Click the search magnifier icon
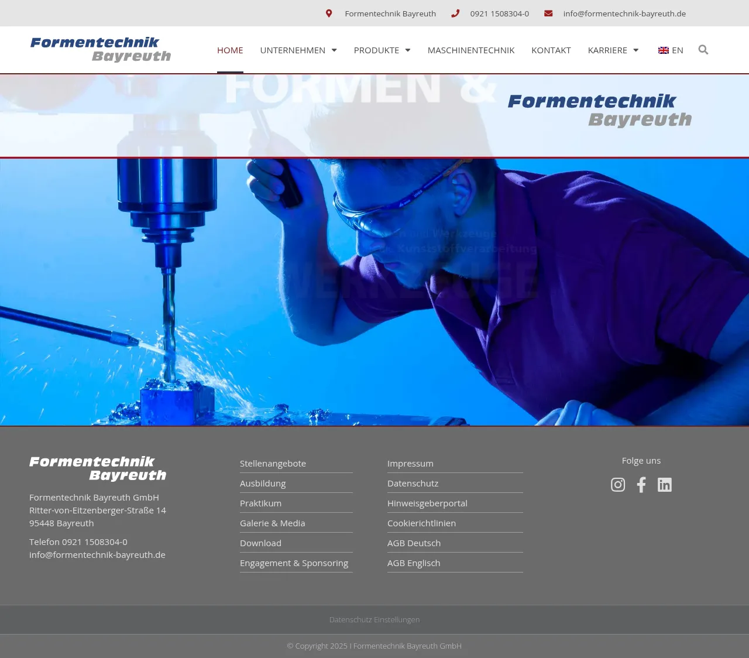Screen dimensions: 749x658 [x=703, y=50]
